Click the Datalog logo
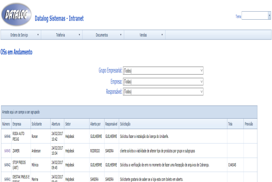This screenshot has height=182, width=272. (x=16, y=15)
